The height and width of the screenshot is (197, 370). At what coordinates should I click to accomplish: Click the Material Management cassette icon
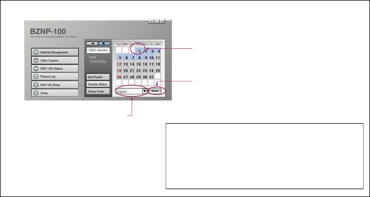click(x=36, y=52)
